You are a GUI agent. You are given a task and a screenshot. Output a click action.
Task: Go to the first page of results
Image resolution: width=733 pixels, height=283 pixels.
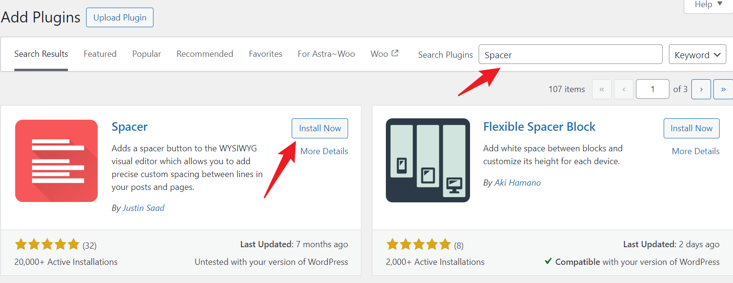click(x=602, y=89)
